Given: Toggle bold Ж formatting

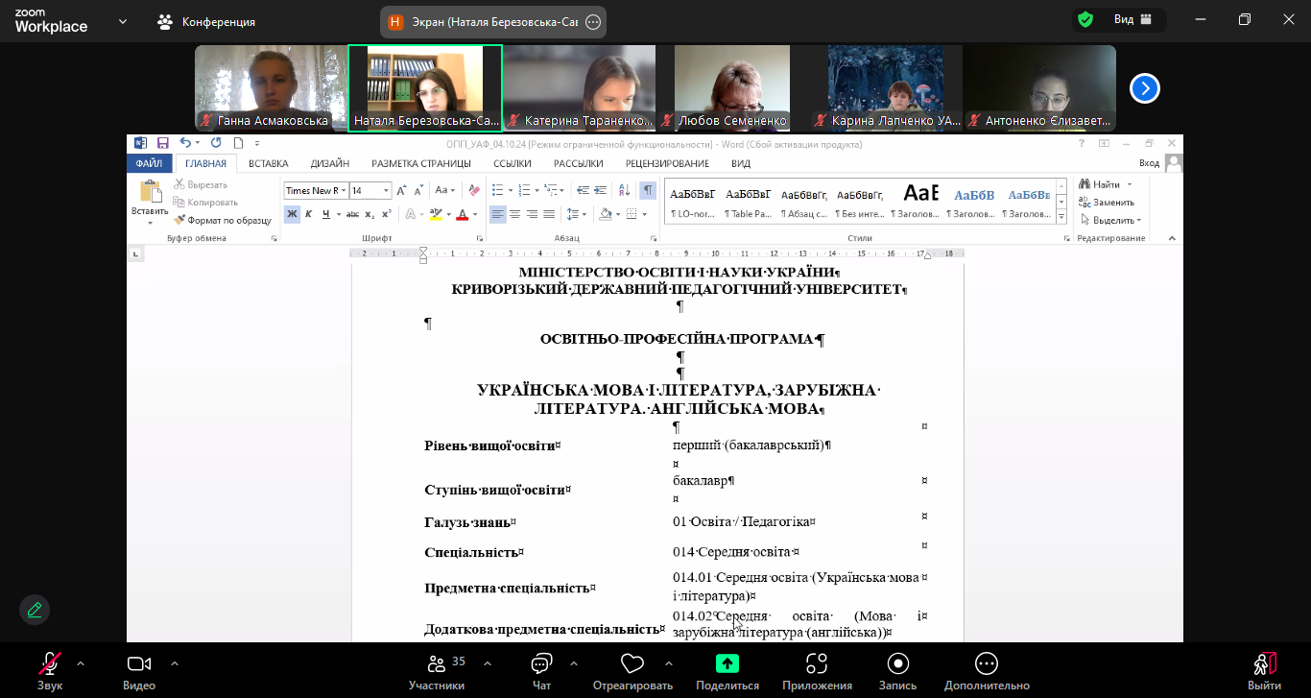Looking at the screenshot, I should pyautogui.click(x=292, y=214).
